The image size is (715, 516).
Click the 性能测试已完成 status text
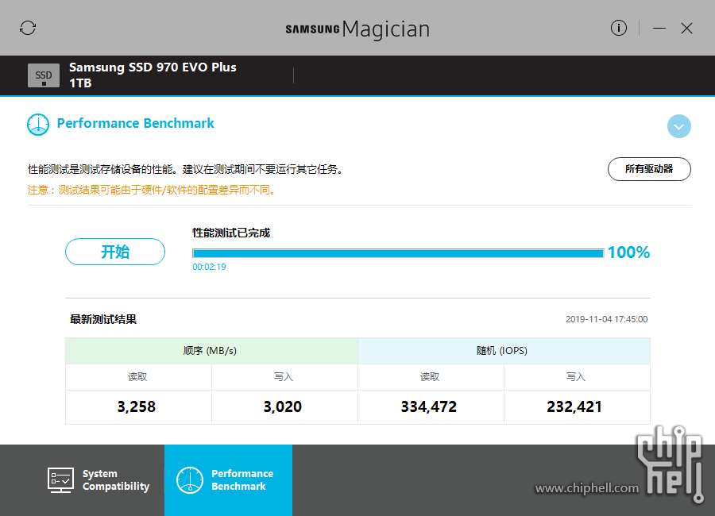pyautogui.click(x=231, y=233)
